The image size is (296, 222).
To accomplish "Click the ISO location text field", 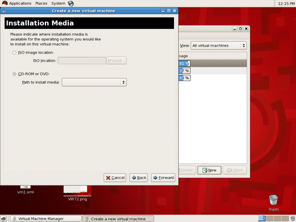I will [x=82, y=61].
